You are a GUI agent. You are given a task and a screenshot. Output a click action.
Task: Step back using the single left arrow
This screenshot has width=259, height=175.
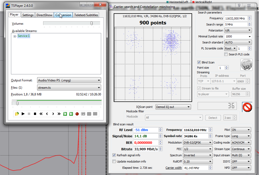pyautogui.click(x=47, y=114)
